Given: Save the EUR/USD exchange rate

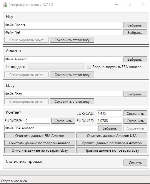Looking at the screenshot, I should [135, 121].
